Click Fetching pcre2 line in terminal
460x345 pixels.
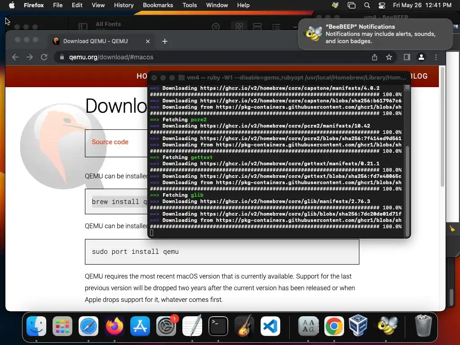[x=178, y=119]
